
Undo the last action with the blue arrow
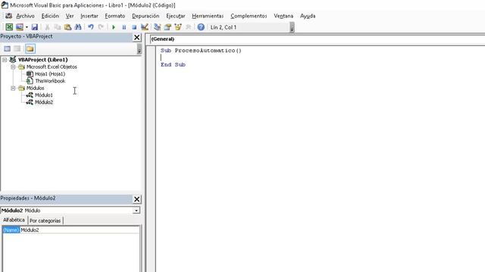(91, 27)
